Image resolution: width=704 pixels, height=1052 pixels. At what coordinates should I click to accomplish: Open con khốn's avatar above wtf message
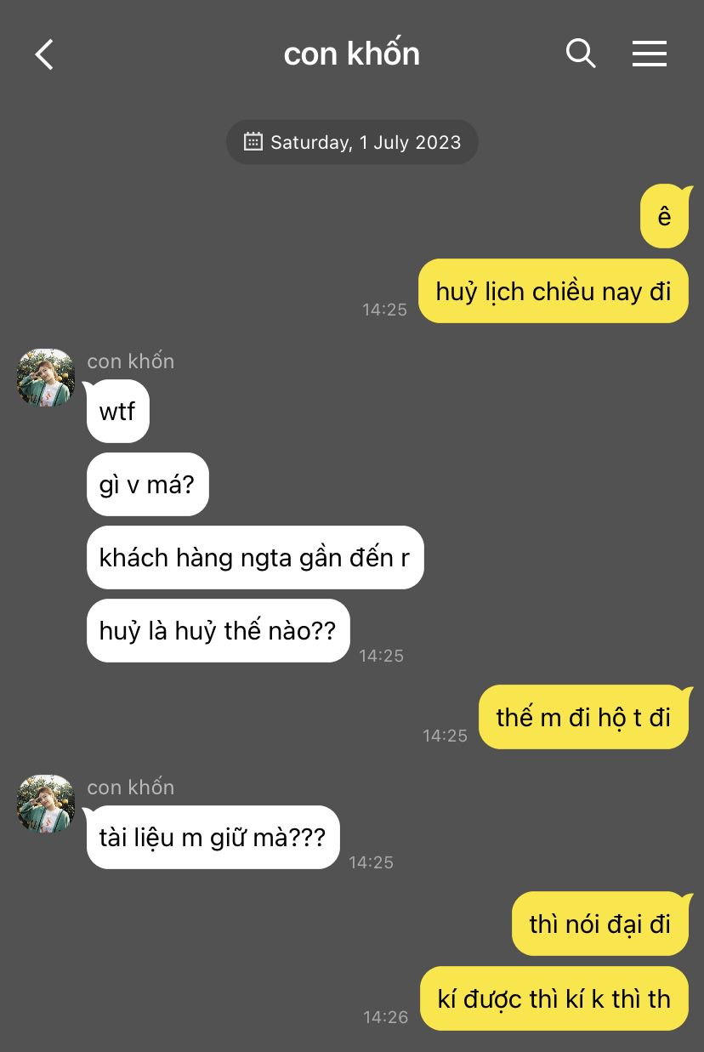point(46,378)
